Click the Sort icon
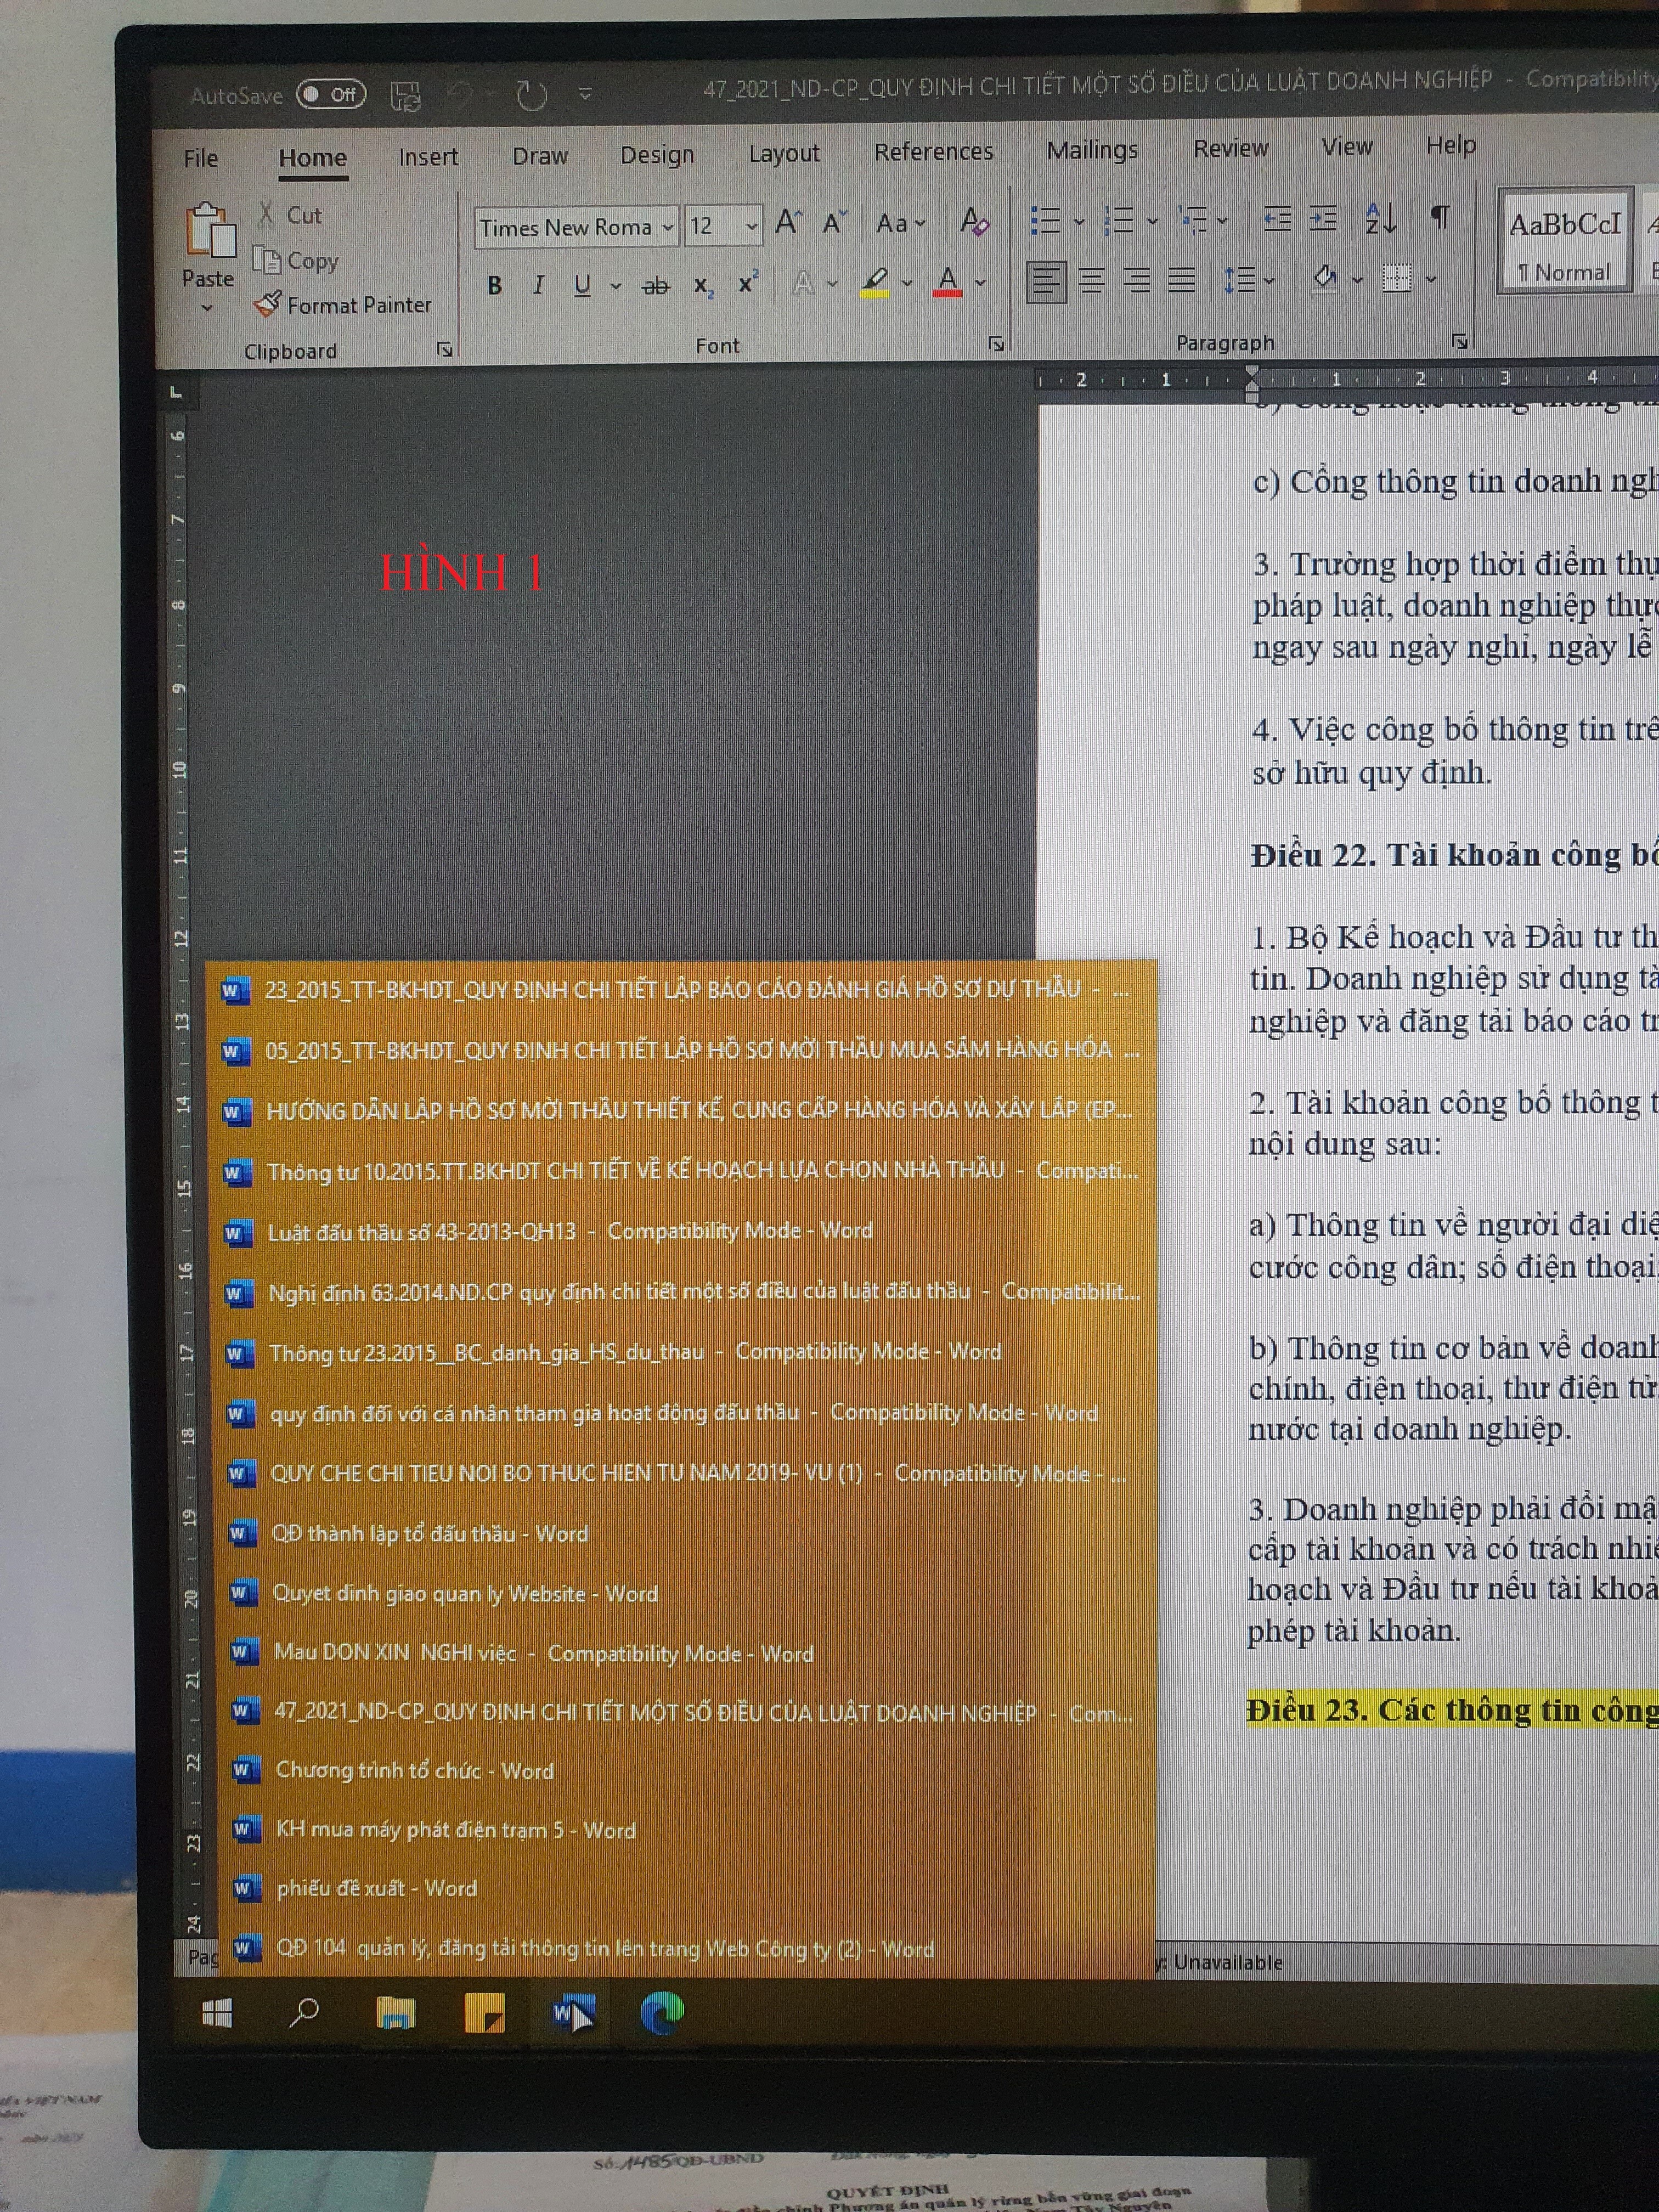This screenshot has height=2212, width=1659. pos(1381,217)
